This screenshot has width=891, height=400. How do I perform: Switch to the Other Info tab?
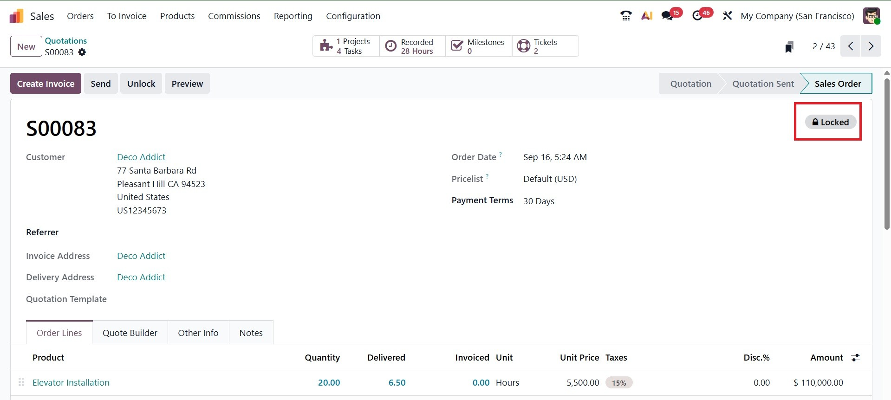point(198,333)
